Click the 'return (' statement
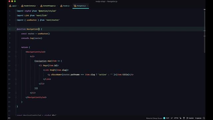 coord(26,47)
